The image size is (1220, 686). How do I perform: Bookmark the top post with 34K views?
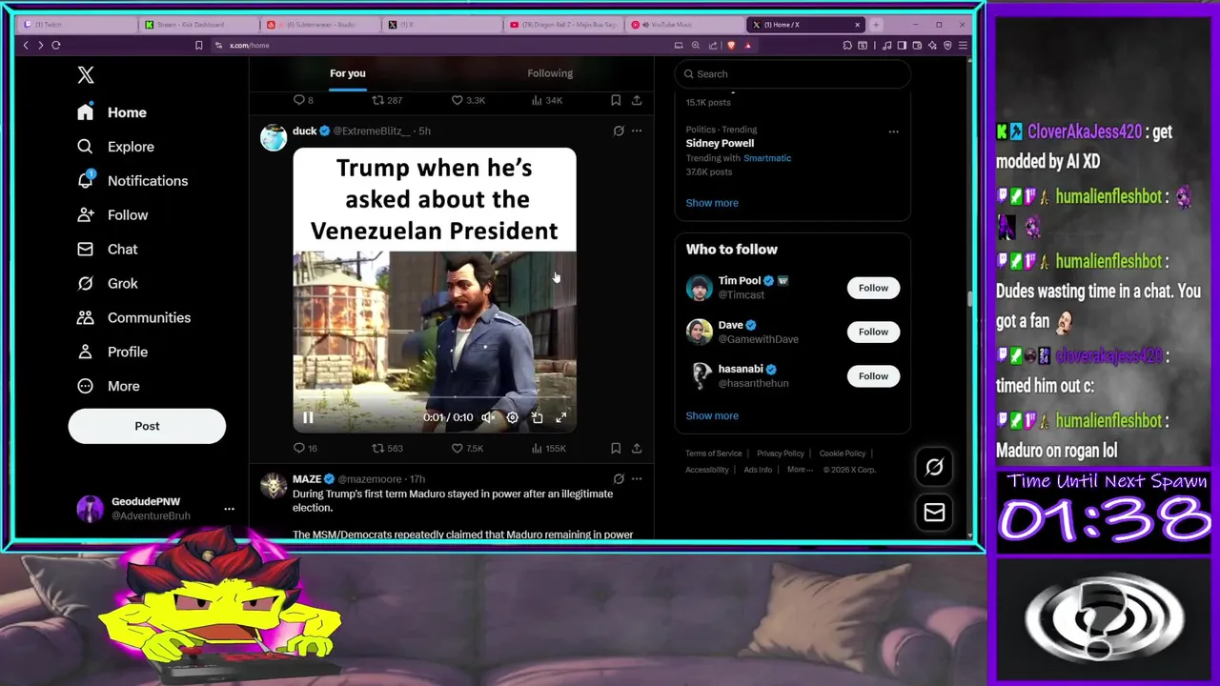pyautogui.click(x=616, y=100)
